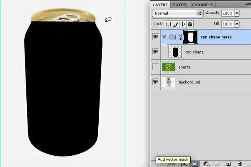Click the 'can shape mask' group name
Viewport: 251px width, 167px height.
(216, 37)
